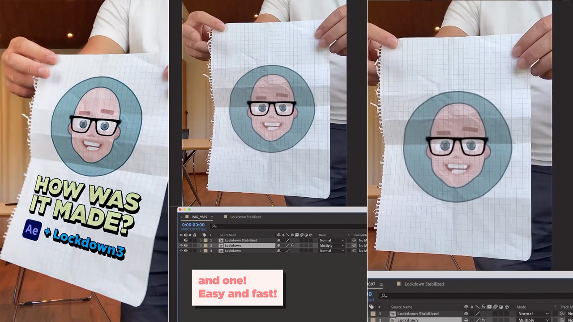Click layer search field in middle timeline
573x322 pixels.
288,226
